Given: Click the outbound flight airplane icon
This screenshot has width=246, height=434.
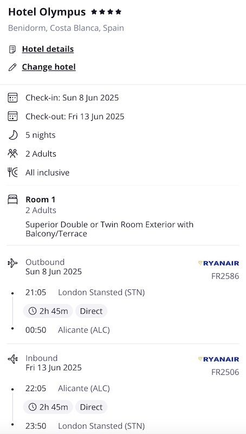Looking at the screenshot, I should (x=12, y=263).
